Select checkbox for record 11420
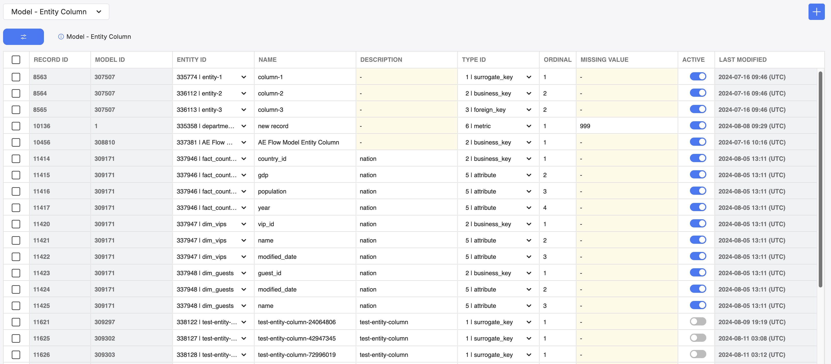The image size is (831, 364). 16,223
